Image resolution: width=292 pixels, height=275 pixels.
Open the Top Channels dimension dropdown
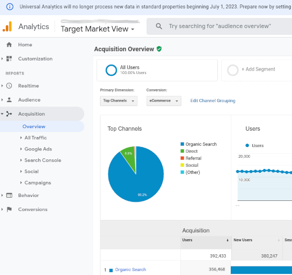118,101
